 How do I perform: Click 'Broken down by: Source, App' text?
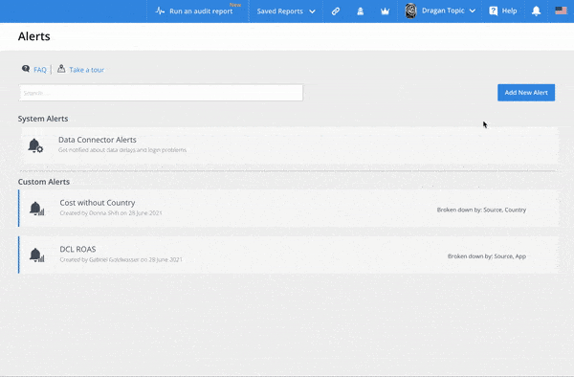click(x=487, y=256)
